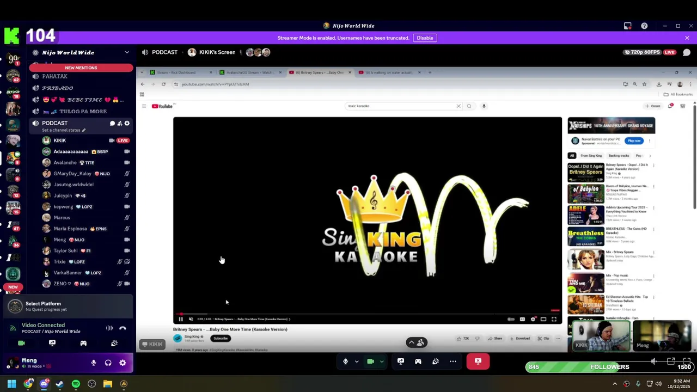
Task: Click YouTube search magnifier button
Action: pos(469,106)
